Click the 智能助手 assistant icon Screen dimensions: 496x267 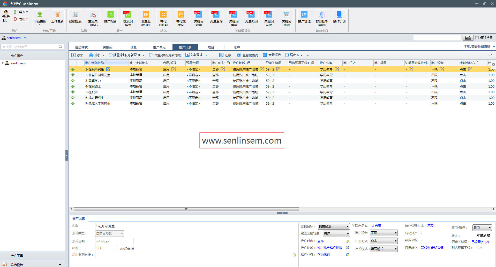[322, 15]
